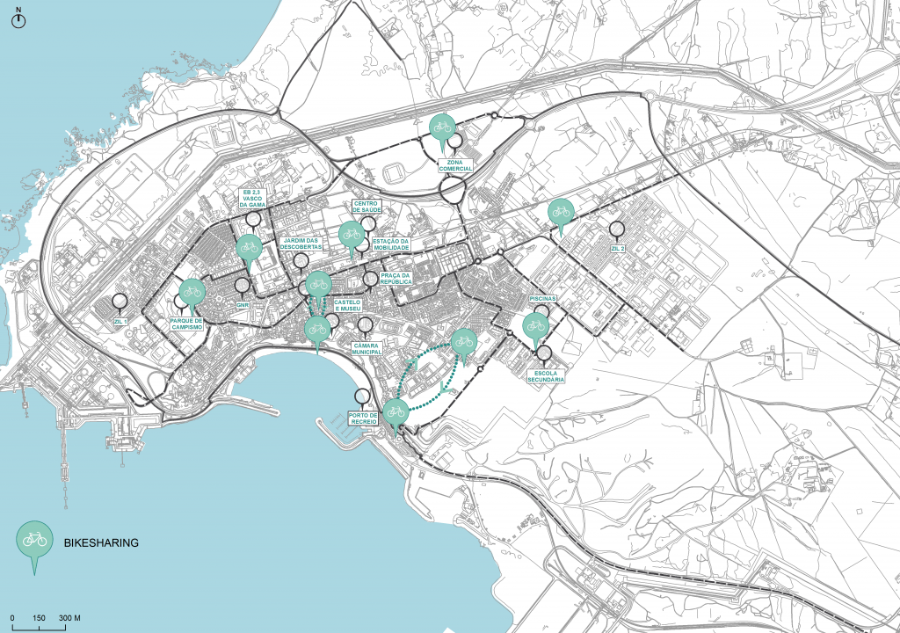900x633 pixels.
Task: Click the scale bar line
Action: click(x=39, y=629)
